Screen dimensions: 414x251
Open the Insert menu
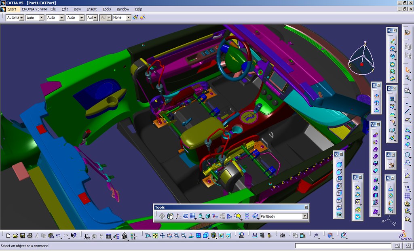92,9
